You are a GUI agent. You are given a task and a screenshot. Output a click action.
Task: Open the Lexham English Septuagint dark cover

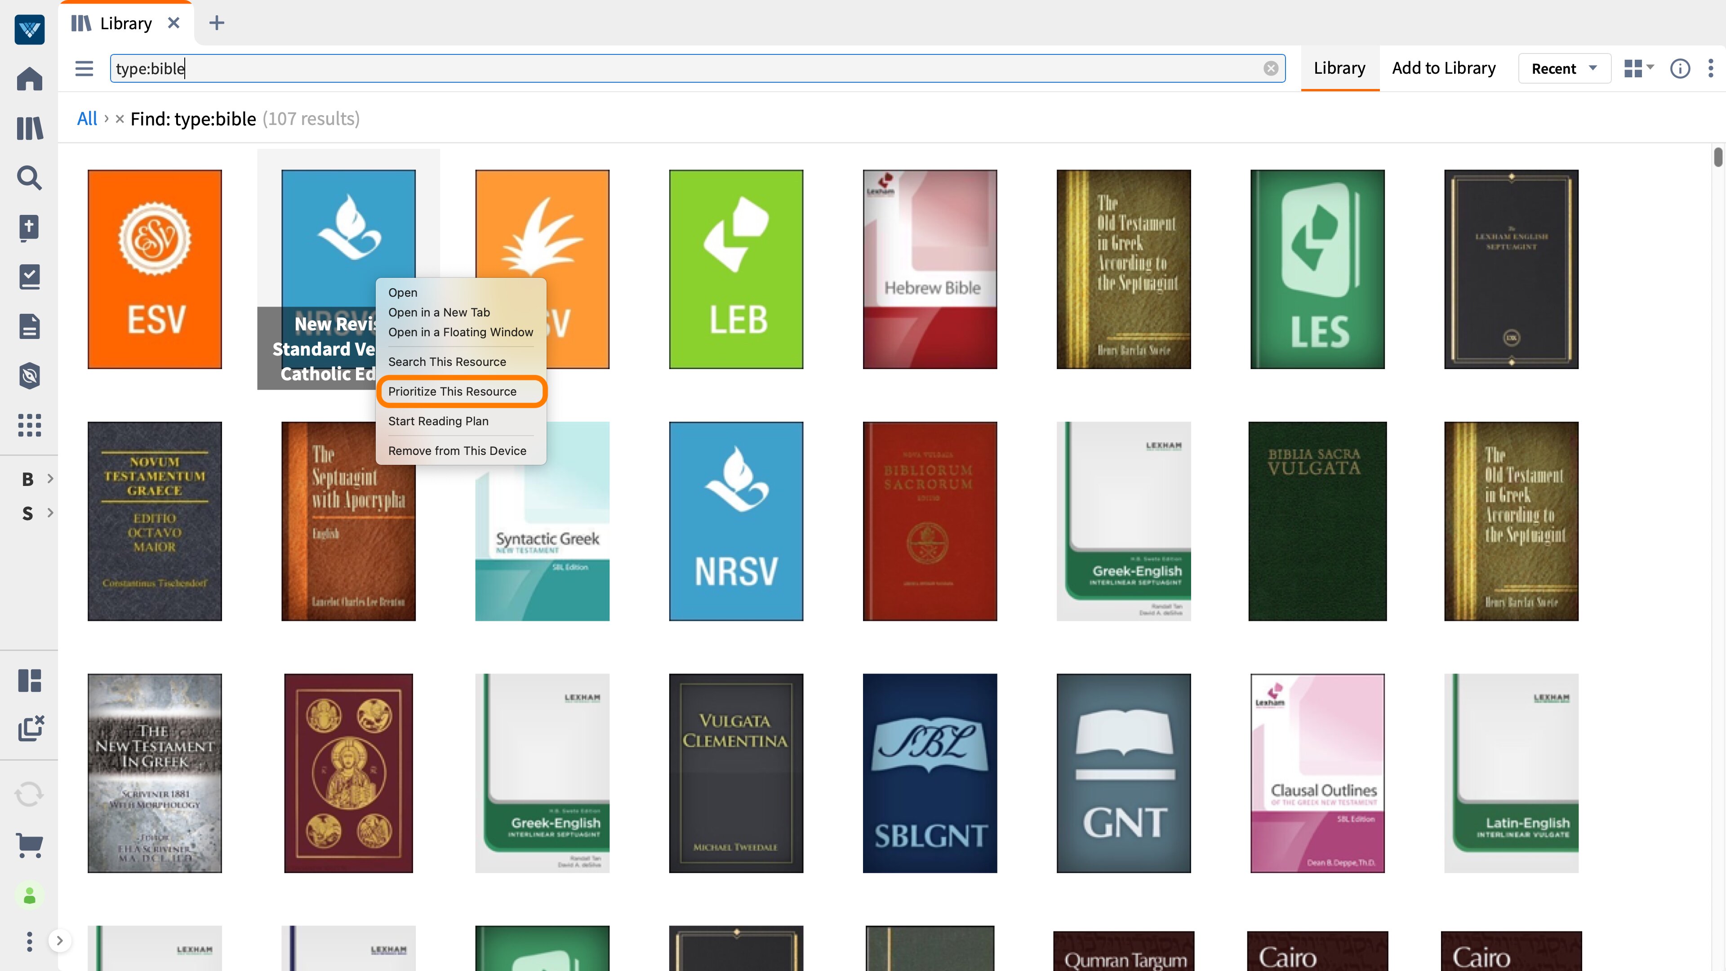click(1511, 269)
